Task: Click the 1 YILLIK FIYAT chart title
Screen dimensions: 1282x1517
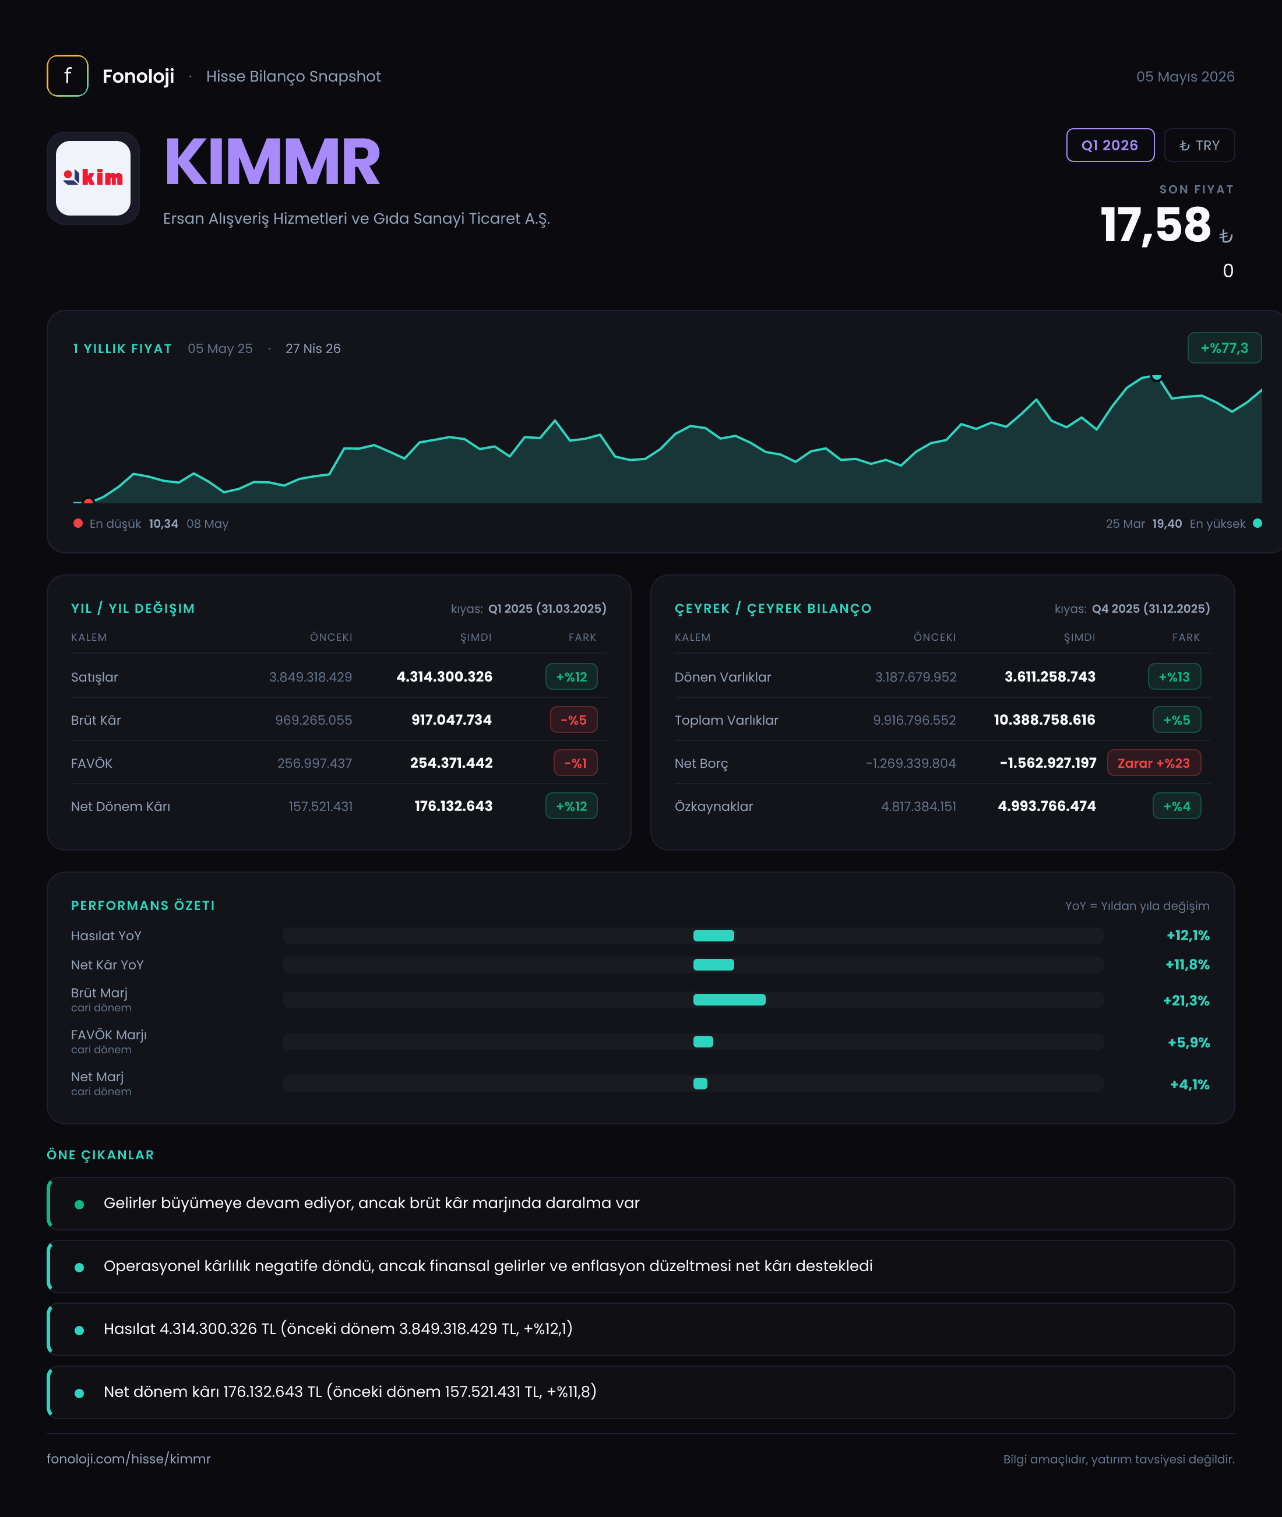Action: (x=122, y=349)
